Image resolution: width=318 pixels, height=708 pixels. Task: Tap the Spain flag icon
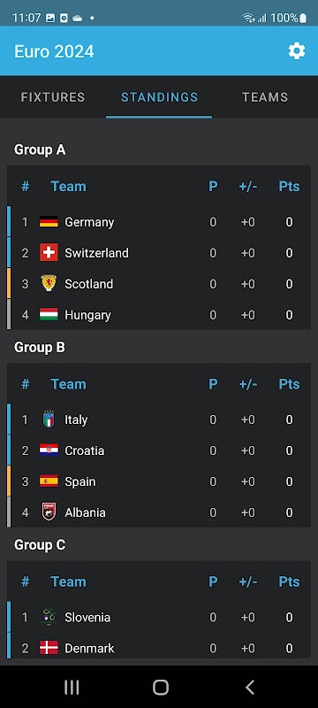coord(49,481)
